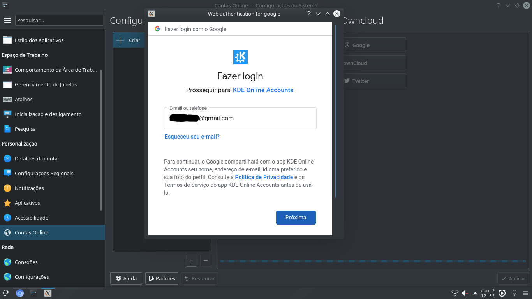
Task: Click the Rede section header
Action: [x=8, y=247]
